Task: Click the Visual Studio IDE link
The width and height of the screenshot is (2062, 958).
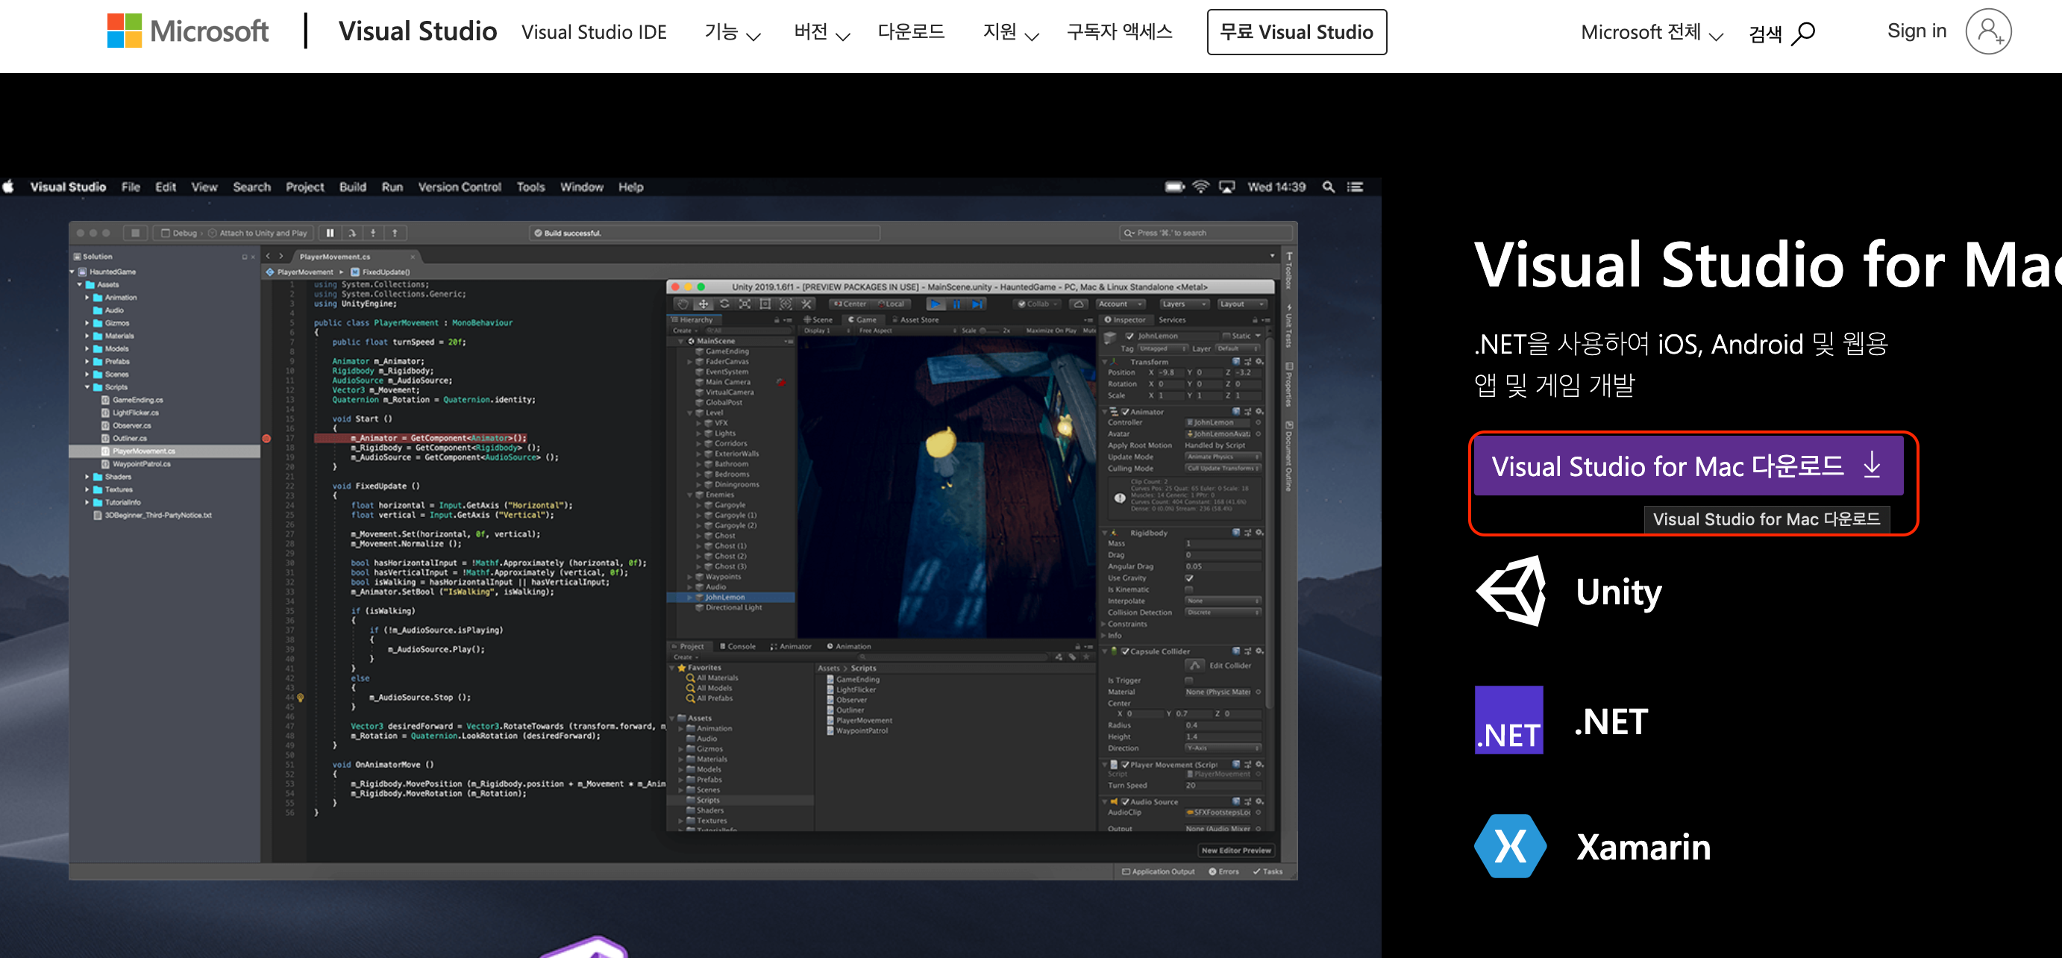Action: point(593,32)
